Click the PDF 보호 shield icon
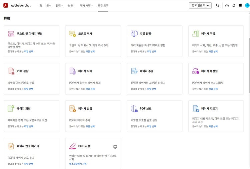 pos(134,109)
